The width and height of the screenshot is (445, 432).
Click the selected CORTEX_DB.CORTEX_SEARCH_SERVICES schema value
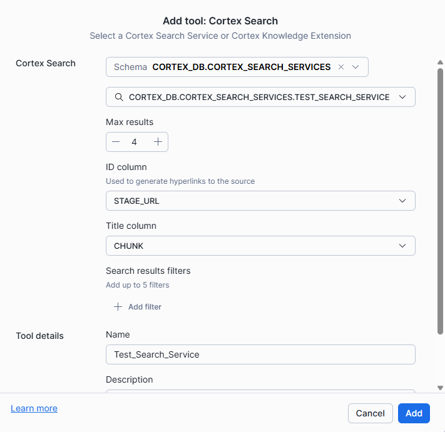[242, 67]
